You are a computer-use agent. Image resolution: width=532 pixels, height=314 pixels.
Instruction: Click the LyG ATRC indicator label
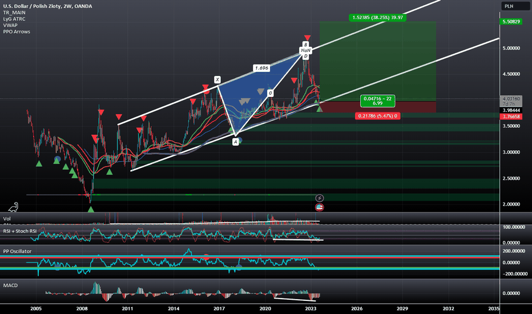14,19
